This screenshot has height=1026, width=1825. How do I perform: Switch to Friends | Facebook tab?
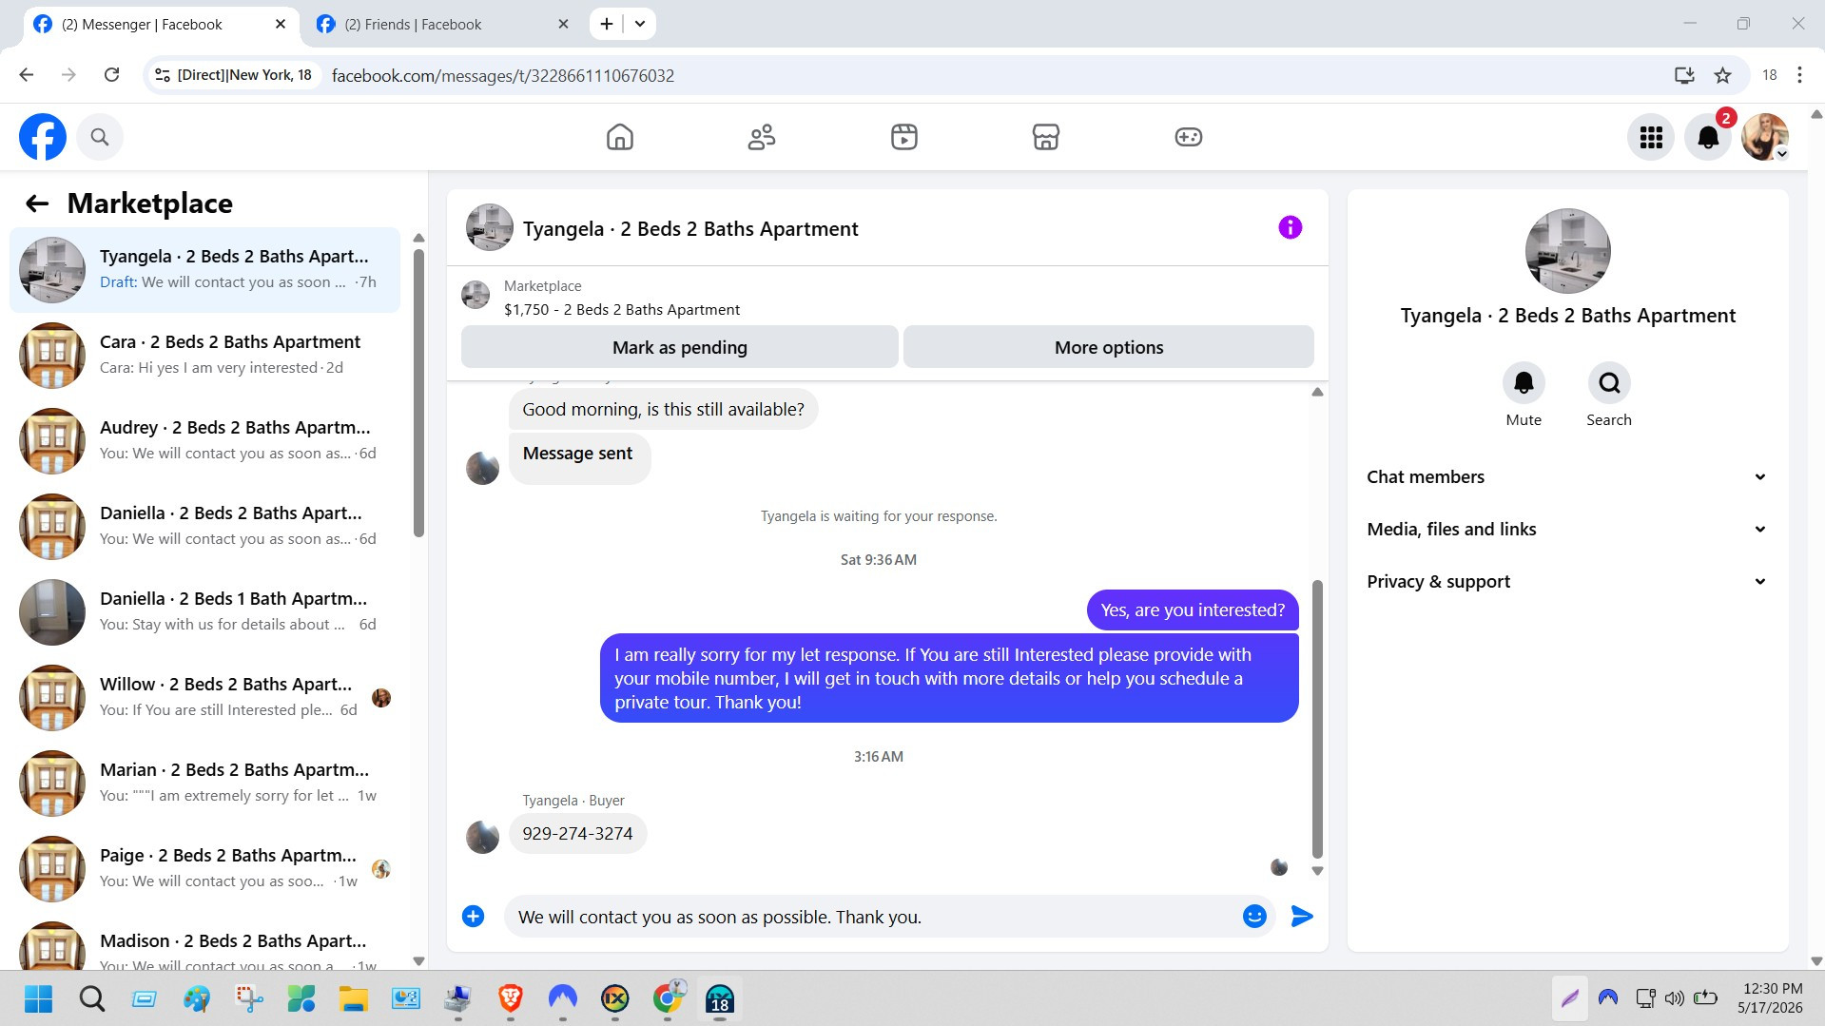[442, 25]
